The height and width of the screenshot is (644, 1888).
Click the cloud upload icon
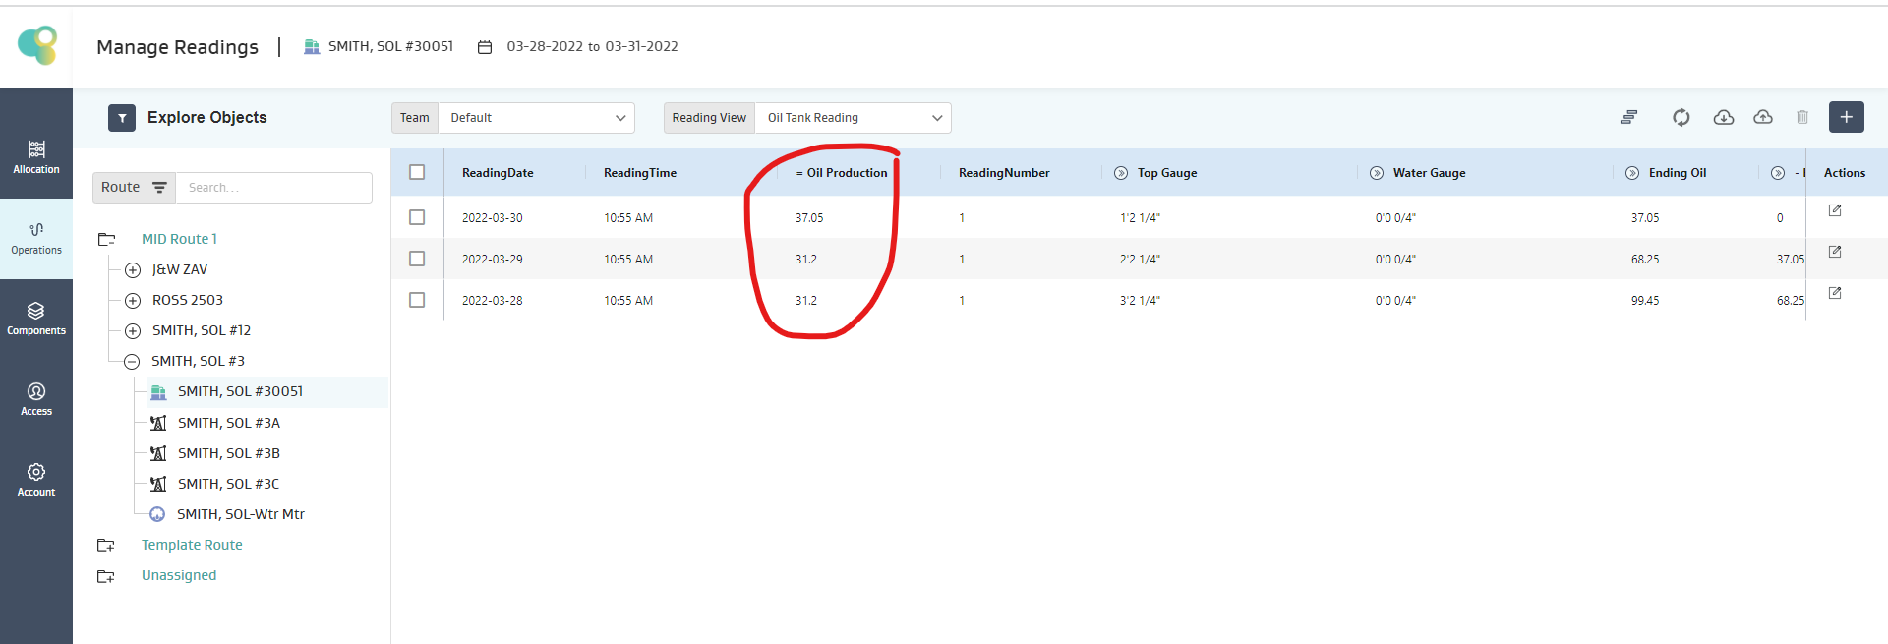coord(1763,117)
